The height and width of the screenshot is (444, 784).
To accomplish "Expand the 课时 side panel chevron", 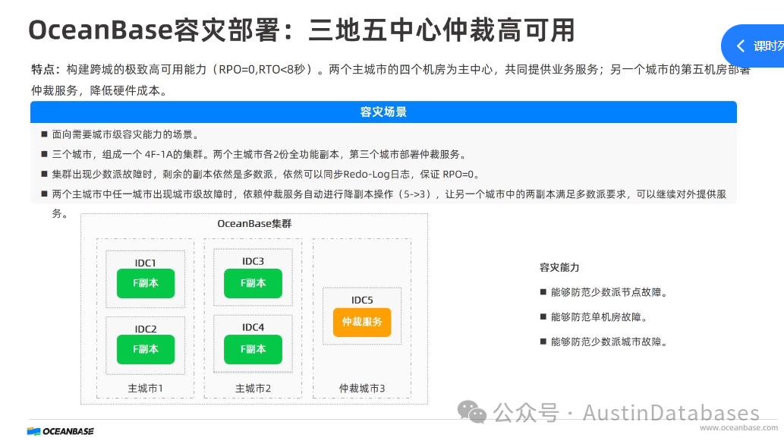I will pyautogui.click(x=741, y=46).
